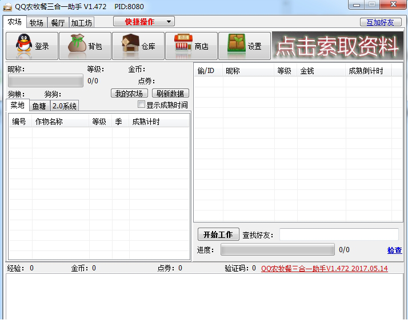The image size is (408, 332).
Task: Open the 设置 settings icon
Action: (245, 46)
